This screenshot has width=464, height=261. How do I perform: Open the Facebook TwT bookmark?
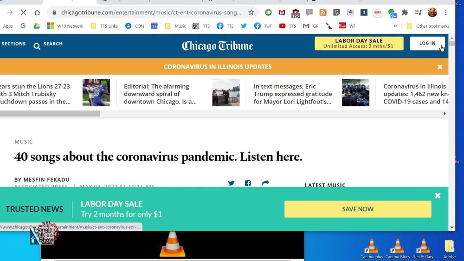tap(263, 26)
